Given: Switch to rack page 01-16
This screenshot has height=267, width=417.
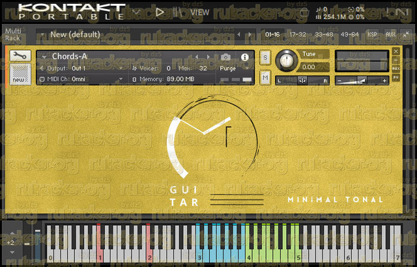Looking at the screenshot, I should click(272, 35).
